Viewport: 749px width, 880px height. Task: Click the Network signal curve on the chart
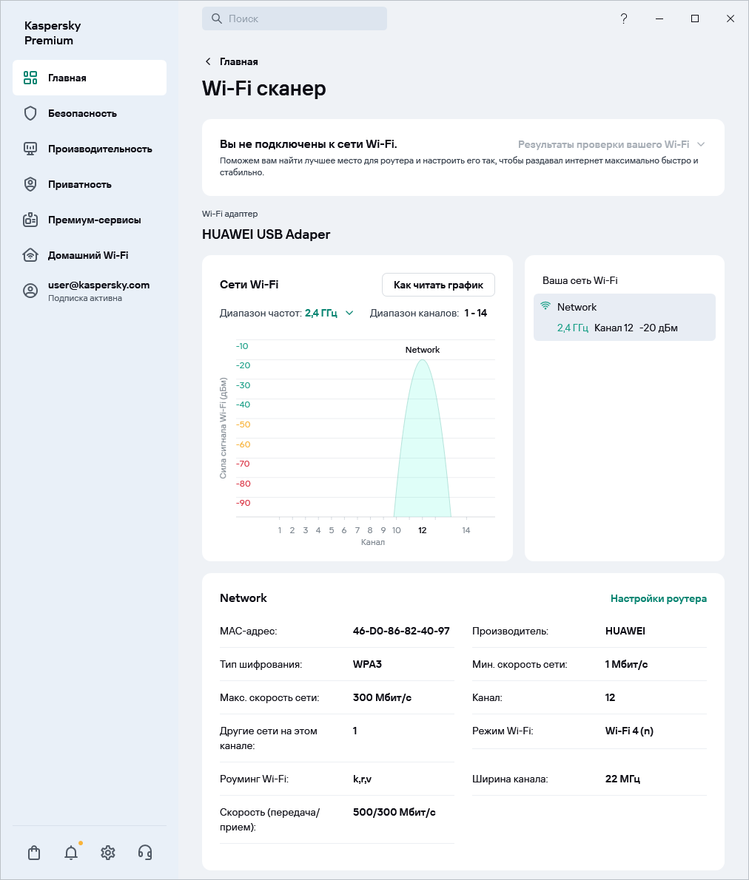[x=423, y=438]
